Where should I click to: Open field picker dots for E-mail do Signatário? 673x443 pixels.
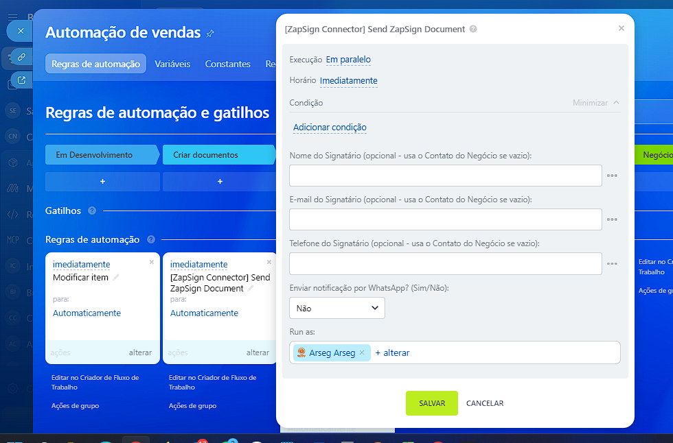click(x=612, y=219)
